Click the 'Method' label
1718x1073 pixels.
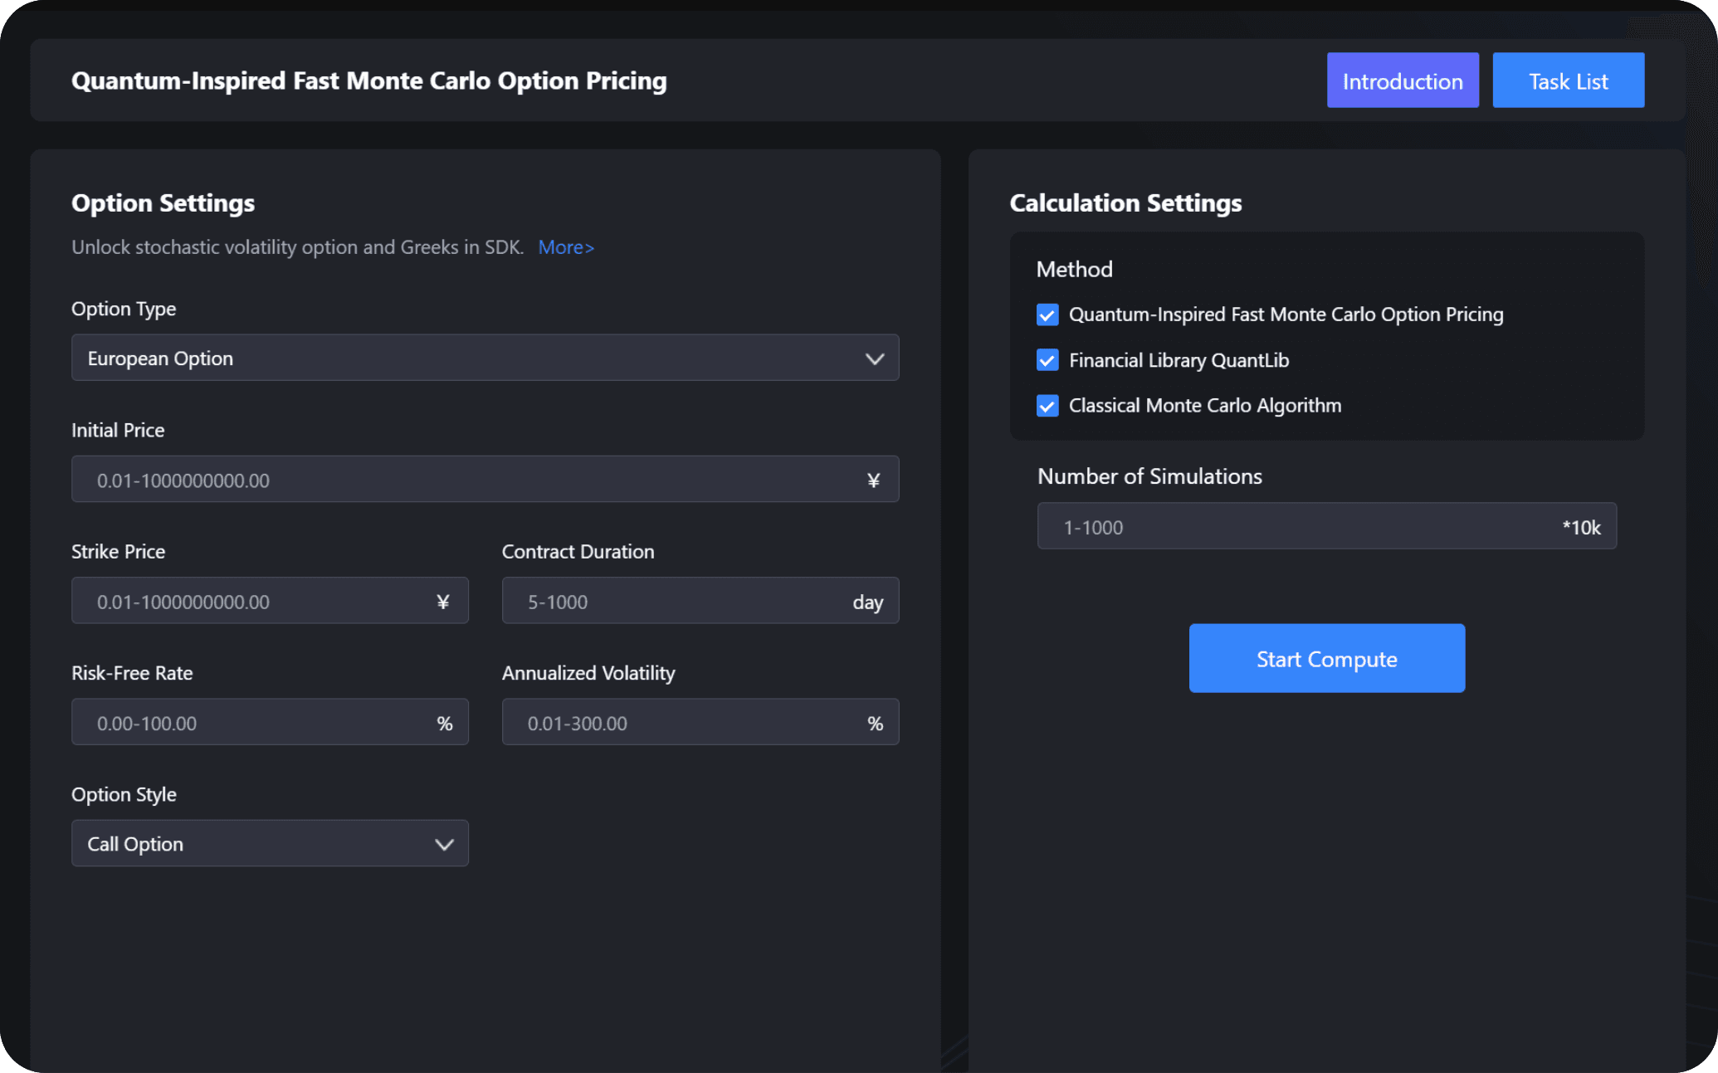[x=1075, y=269]
